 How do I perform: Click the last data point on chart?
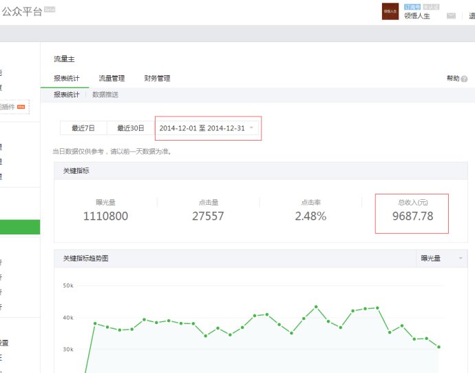coord(439,347)
